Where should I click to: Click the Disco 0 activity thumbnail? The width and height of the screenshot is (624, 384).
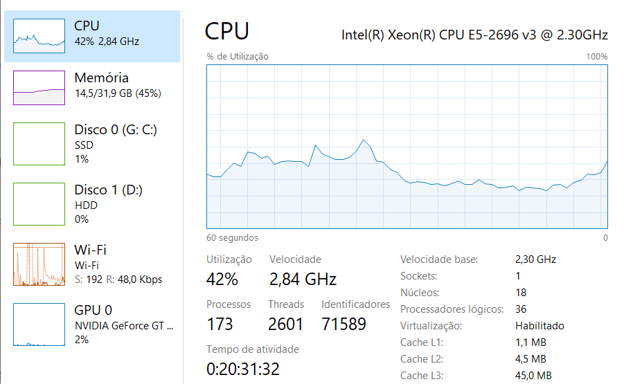coord(40,144)
